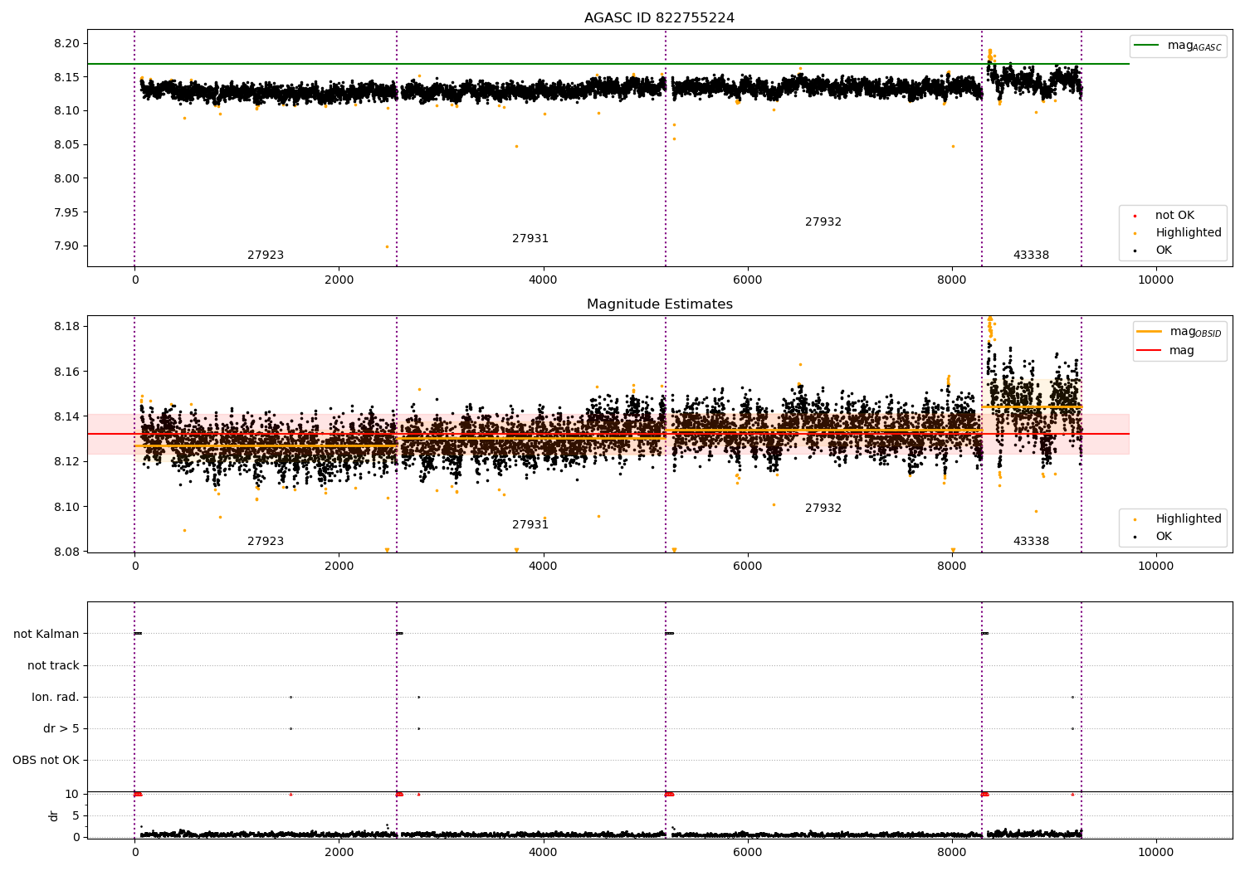The image size is (1245, 871).
Task: Click the 10 tick on the dr axis
Action: pos(72,794)
